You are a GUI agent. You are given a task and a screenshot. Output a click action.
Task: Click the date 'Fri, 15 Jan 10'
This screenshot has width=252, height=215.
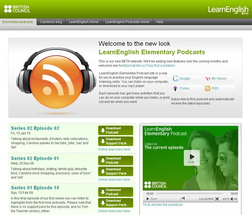pos(21,133)
